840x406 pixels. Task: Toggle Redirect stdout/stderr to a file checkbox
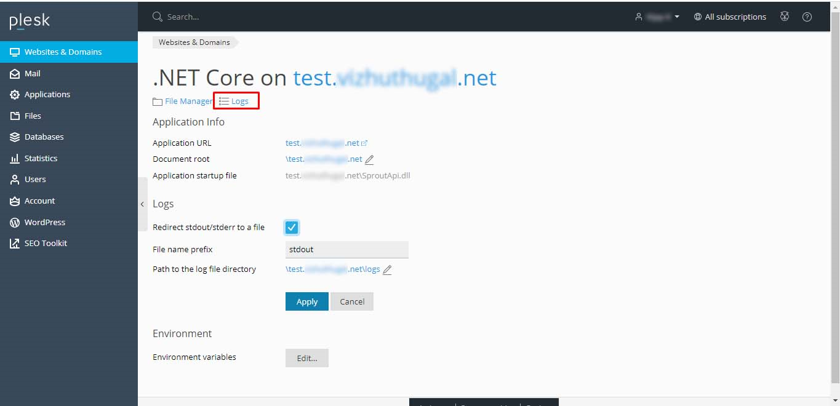pos(292,228)
